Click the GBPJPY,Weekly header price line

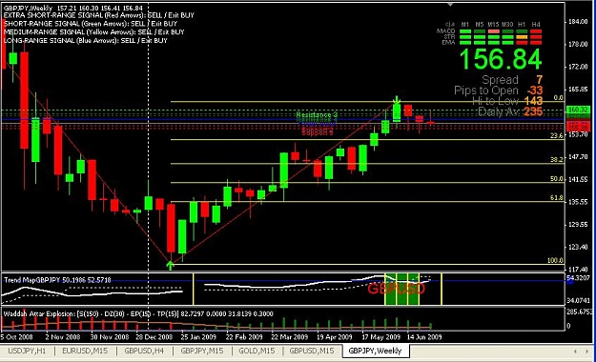[x=73, y=8]
